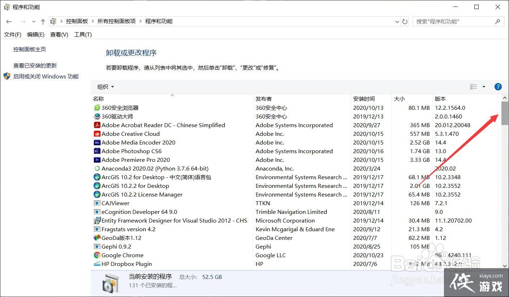This screenshot has width=509, height=297.
Task: Click the 365 MB size cell
Action: point(420,125)
